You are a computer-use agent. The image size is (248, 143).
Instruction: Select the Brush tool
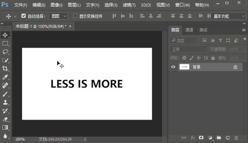tap(5, 94)
